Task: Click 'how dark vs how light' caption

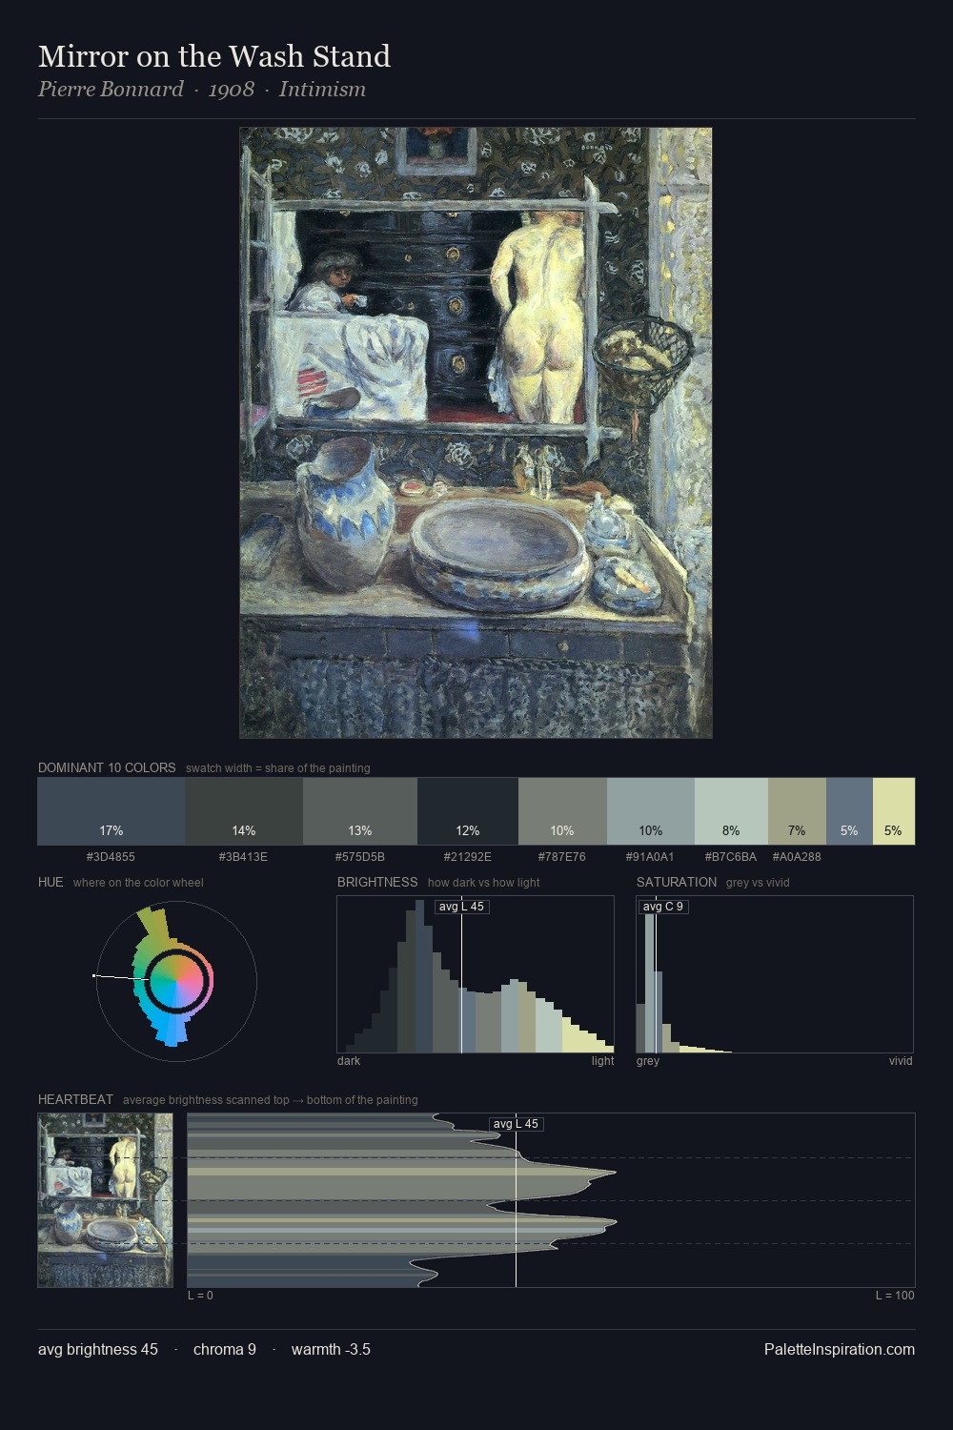Action: (484, 883)
